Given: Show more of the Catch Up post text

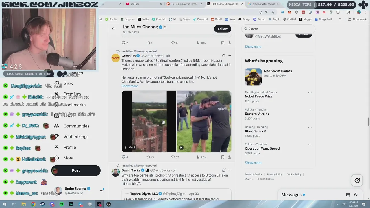Looking at the screenshot, I should click(x=130, y=86).
